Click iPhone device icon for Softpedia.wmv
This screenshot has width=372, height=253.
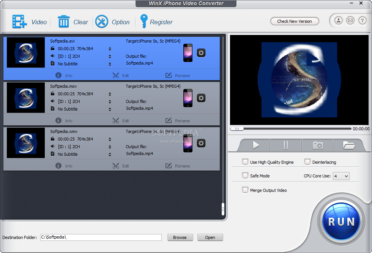(188, 143)
